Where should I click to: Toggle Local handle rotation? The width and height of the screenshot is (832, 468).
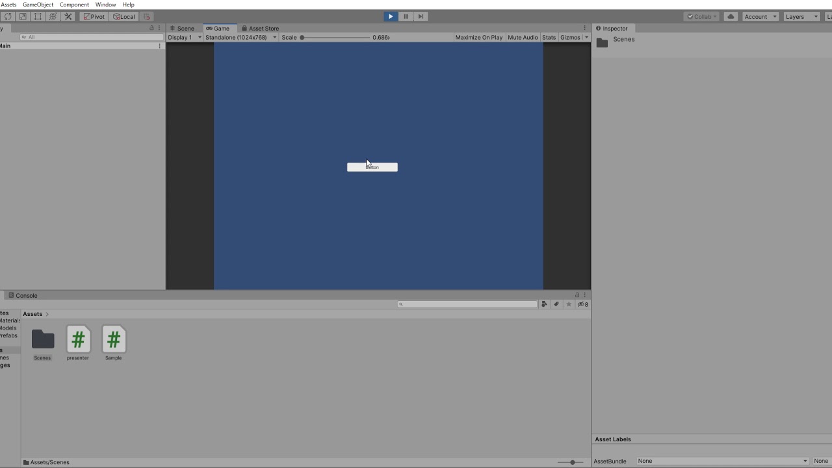[x=123, y=16]
